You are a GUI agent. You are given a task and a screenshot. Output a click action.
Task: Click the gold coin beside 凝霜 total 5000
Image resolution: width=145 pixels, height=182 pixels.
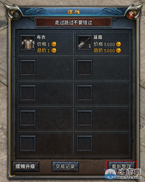click(118, 50)
